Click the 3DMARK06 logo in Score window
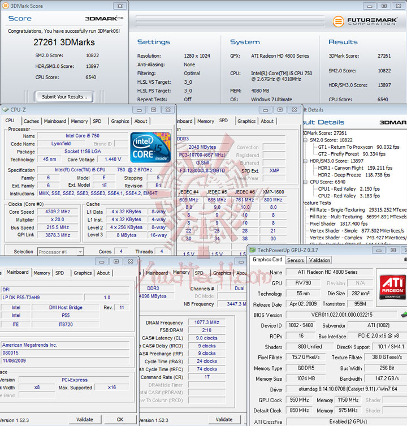Image resolution: width=407 pixels, height=426 pixels. click(104, 19)
